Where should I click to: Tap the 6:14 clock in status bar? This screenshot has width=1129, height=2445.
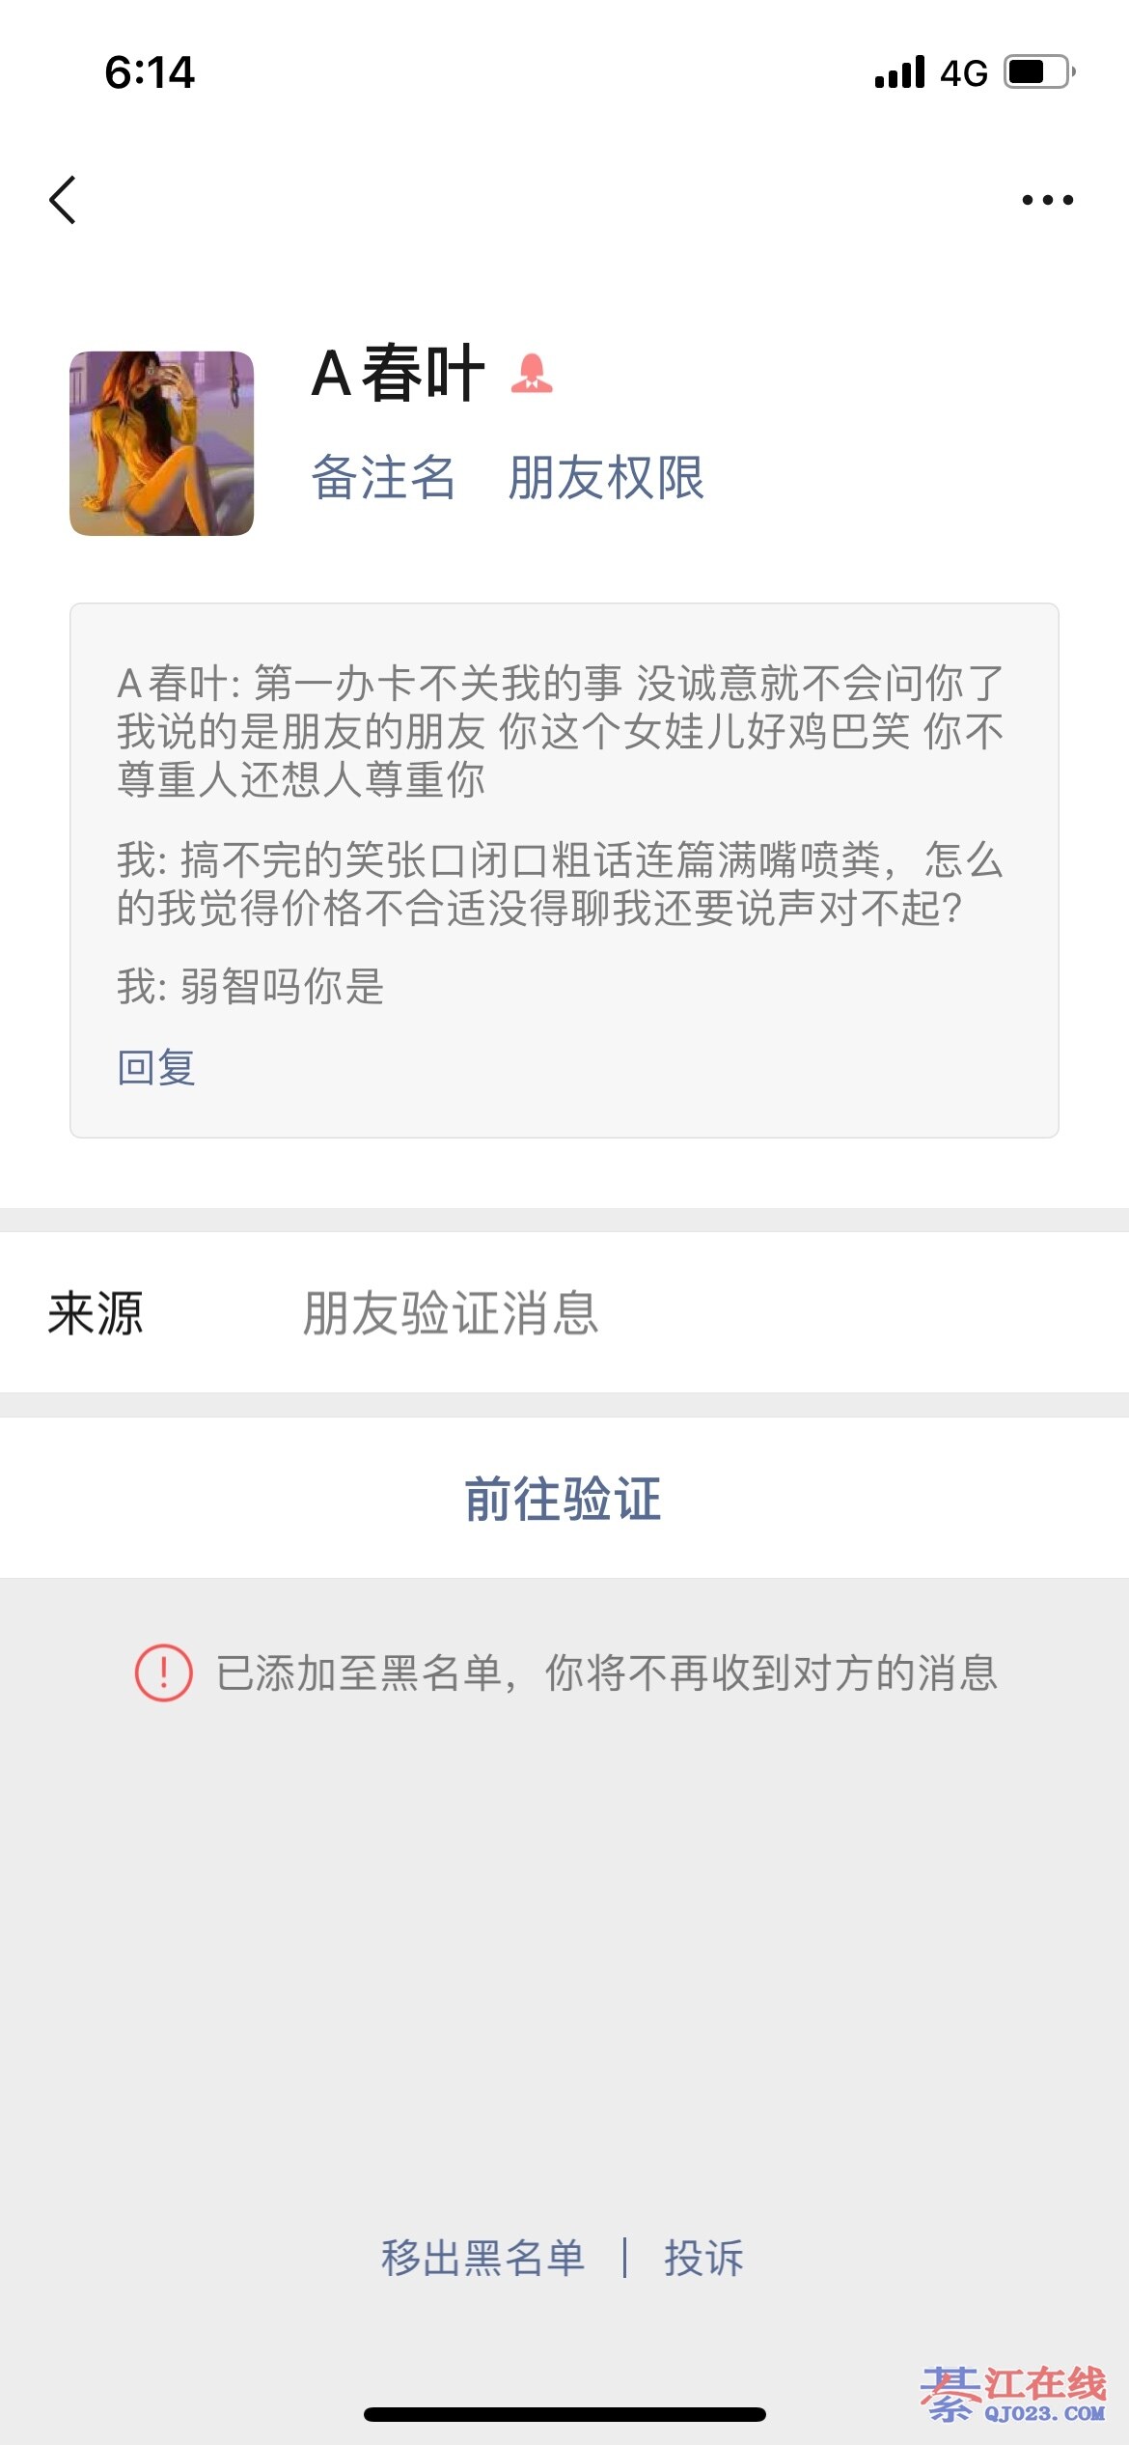(x=150, y=72)
